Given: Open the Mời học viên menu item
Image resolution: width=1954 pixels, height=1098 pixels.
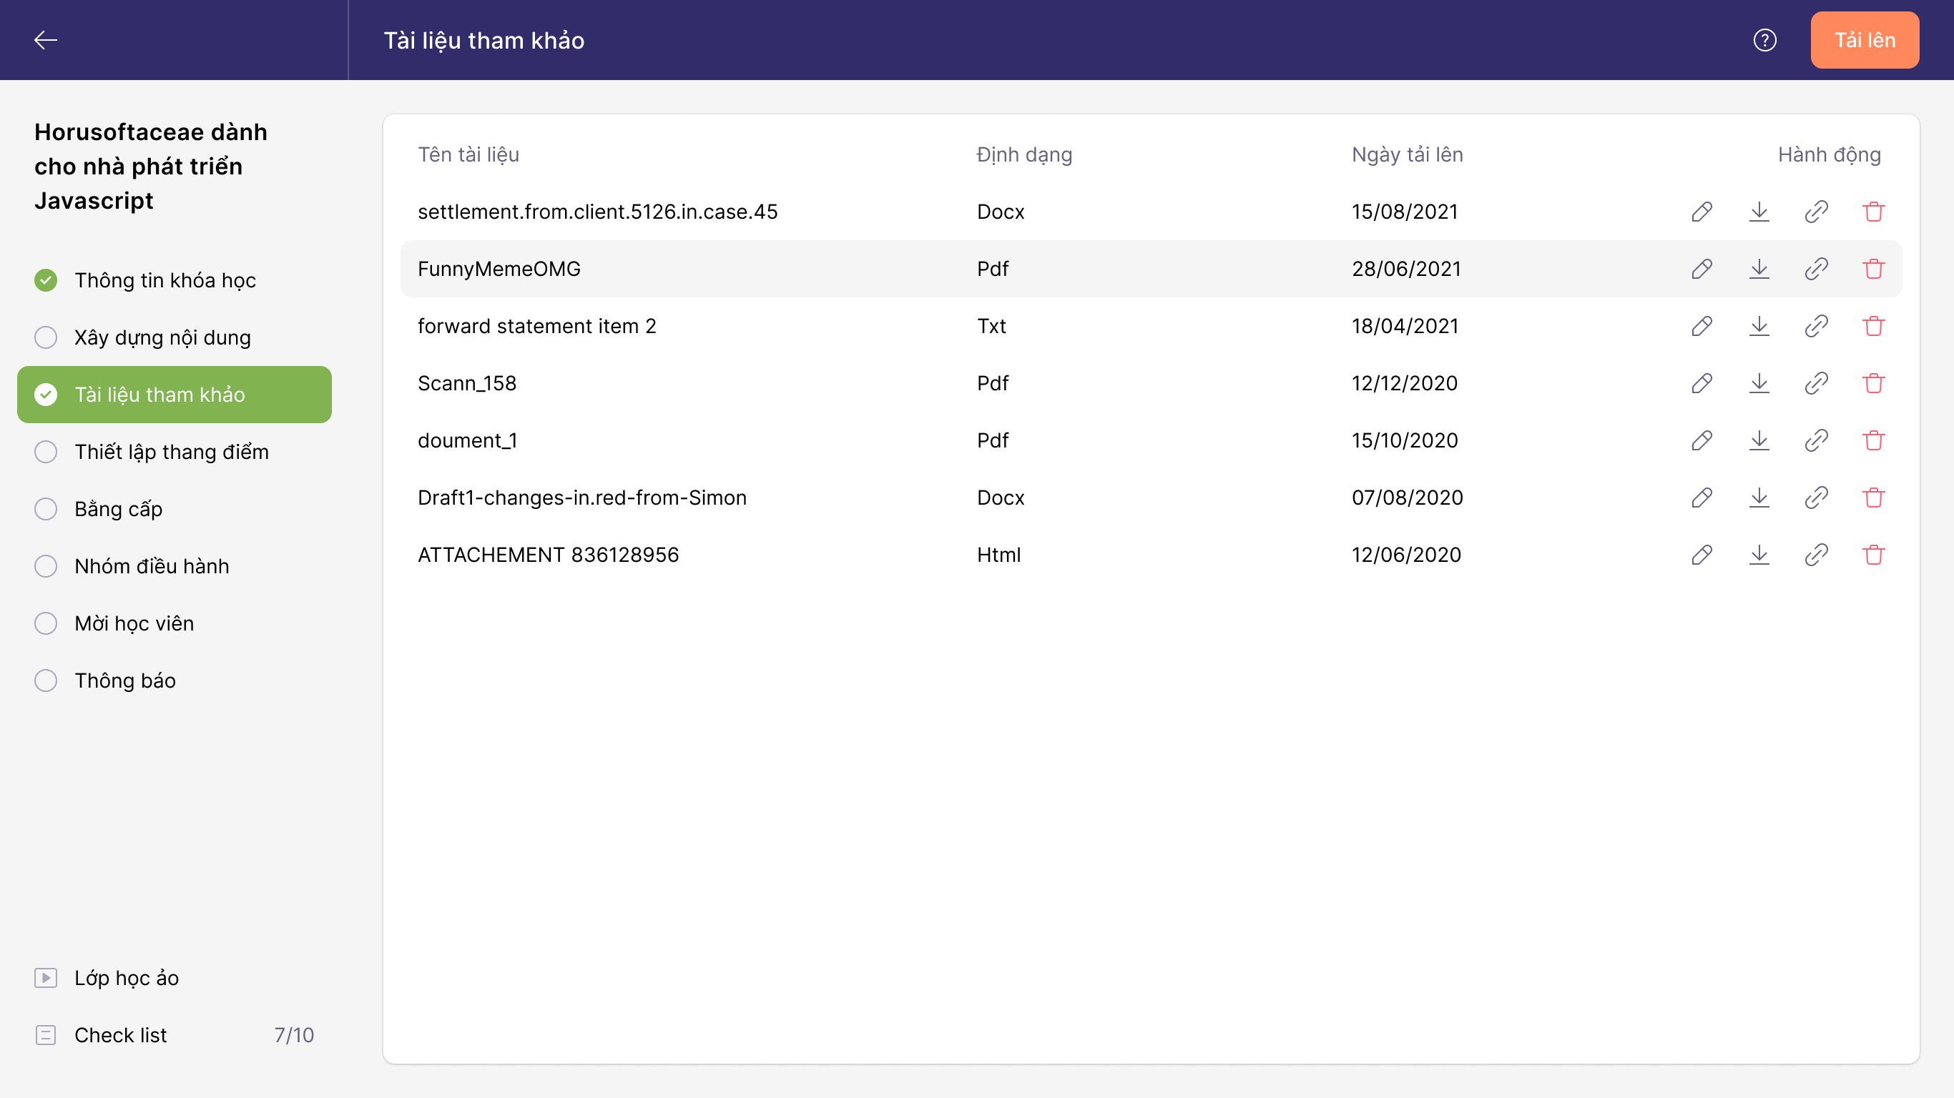Looking at the screenshot, I should click(134, 623).
